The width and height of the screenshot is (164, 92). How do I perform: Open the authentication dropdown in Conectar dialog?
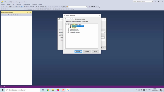(104, 35)
